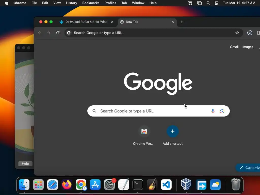The width and height of the screenshot is (260, 195).
Task: Launch Firefox from the Dock
Action: 67,185
